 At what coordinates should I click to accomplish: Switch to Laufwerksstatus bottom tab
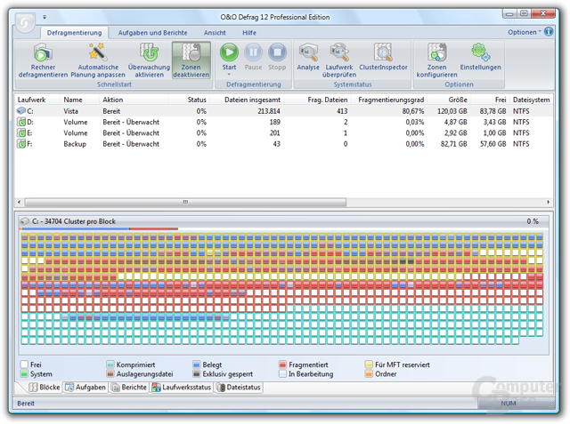coord(181,388)
